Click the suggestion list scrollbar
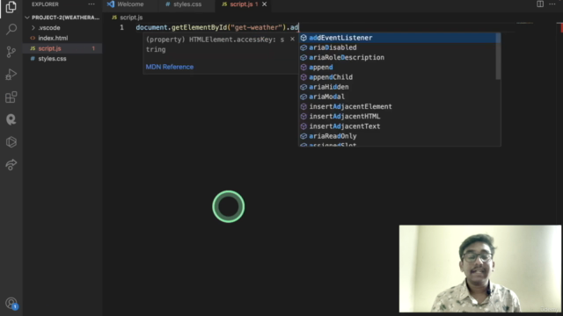This screenshot has width=563, height=316. coord(498,56)
